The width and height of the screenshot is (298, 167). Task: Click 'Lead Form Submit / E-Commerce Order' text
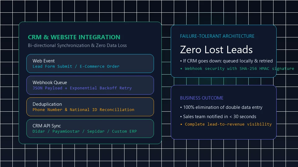tap(76, 66)
